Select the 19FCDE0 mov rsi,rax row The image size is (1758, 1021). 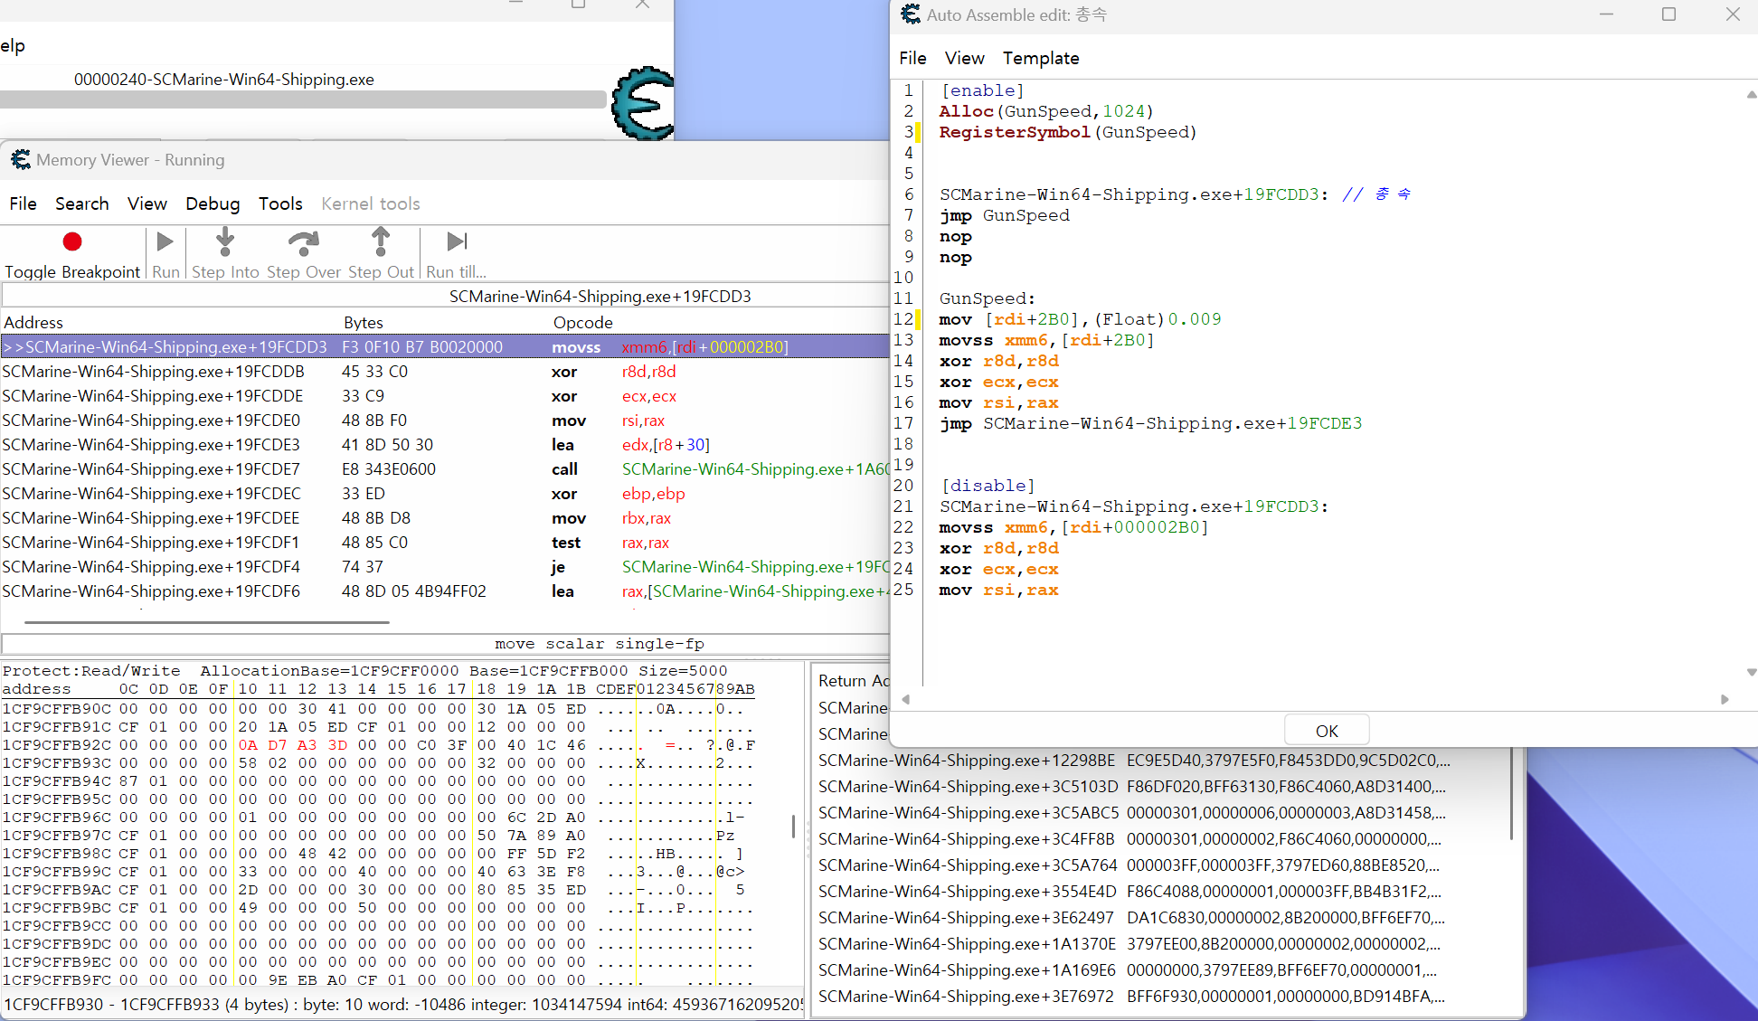click(445, 421)
